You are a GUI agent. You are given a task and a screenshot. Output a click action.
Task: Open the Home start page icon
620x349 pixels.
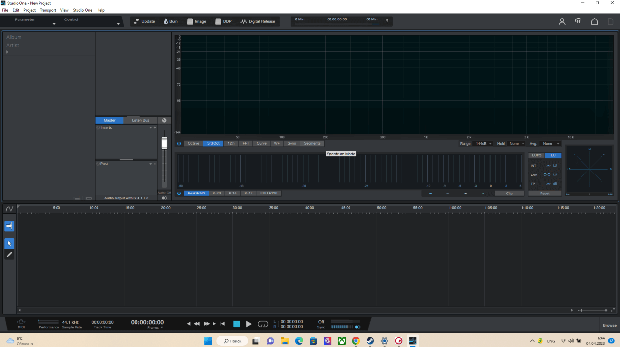(x=594, y=21)
